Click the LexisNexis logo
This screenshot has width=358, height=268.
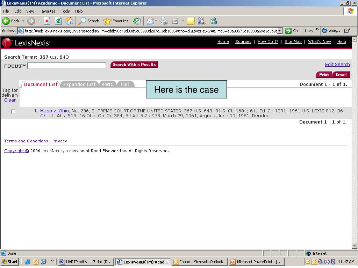click(x=26, y=43)
